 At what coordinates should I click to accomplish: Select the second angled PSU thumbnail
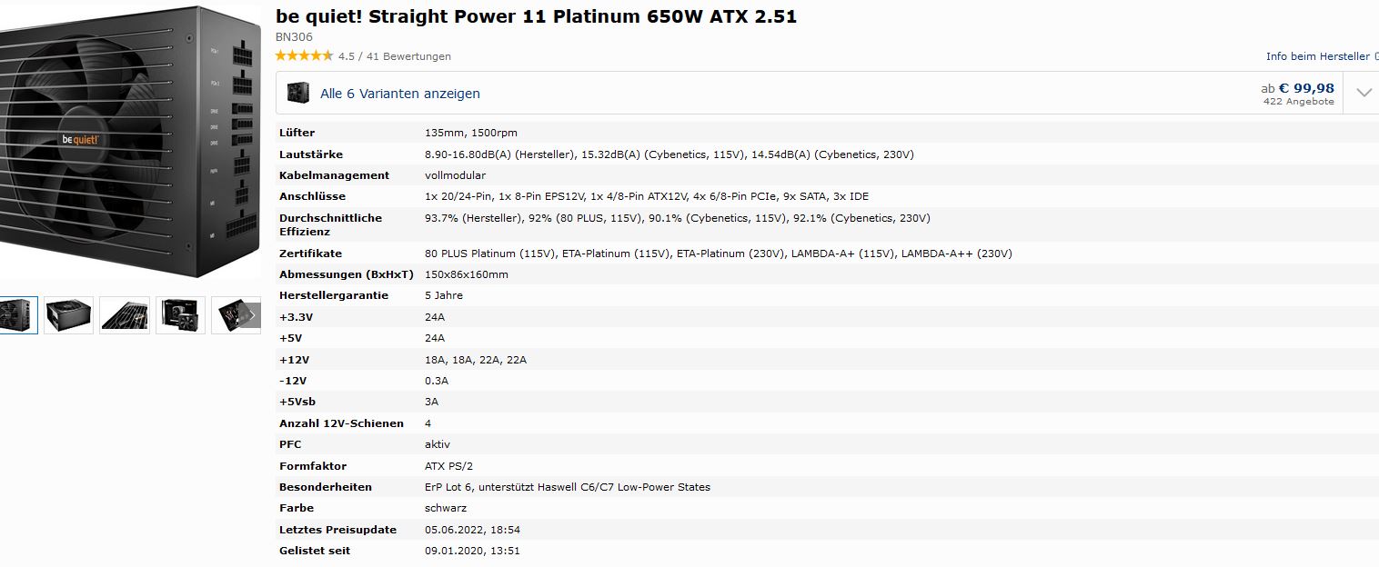(69, 315)
